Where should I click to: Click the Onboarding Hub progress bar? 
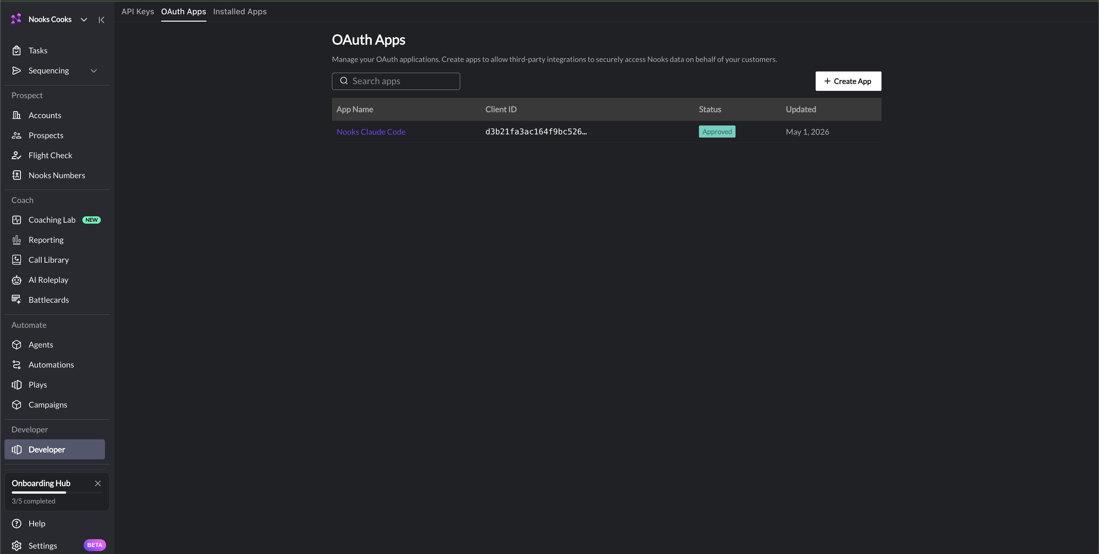click(x=57, y=492)
